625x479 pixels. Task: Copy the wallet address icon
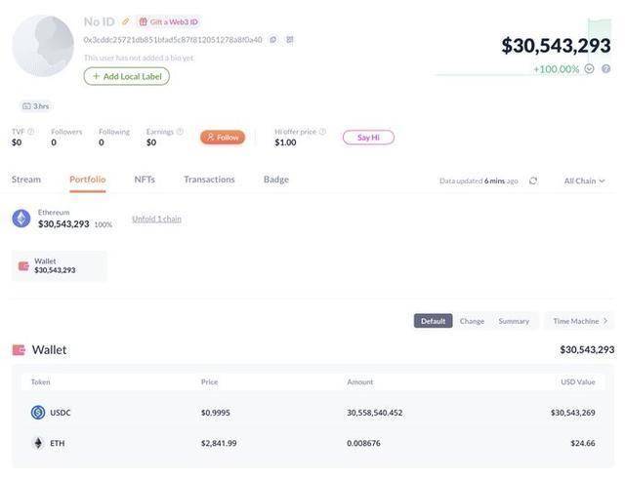click(273, 39)
